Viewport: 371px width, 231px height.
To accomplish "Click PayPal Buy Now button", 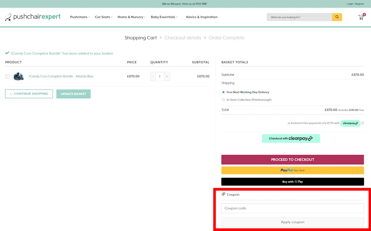I will click(292, 170).
